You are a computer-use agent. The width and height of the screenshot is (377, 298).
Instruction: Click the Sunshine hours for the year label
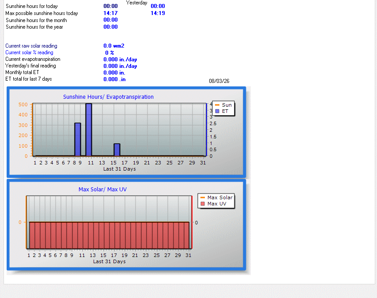[x=34, y=27]
